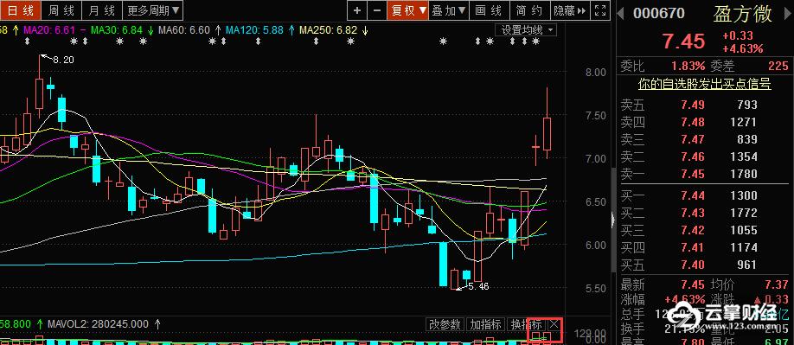Click 均价 7.37 value
This screenshot has height=345, width=794.
(778, 284)
